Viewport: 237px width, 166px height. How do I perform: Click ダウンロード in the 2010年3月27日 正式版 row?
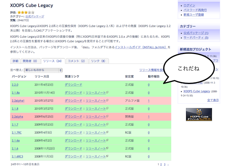click(x=73, y=109)
